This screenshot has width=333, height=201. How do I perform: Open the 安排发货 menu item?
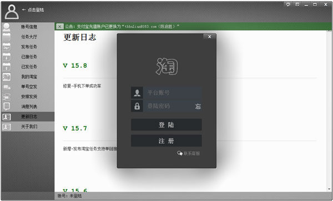28,97
